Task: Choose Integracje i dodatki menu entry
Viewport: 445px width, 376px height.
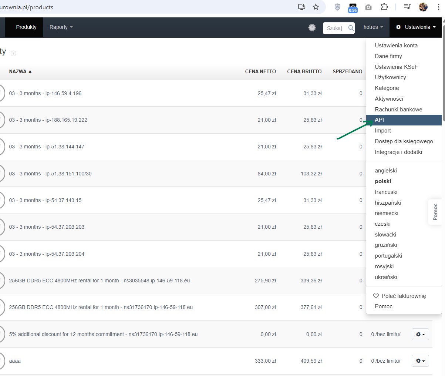Action: [x=398, y=152]
